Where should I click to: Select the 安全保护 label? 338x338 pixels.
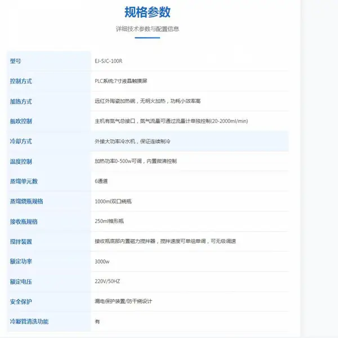(x=21, y=301)
